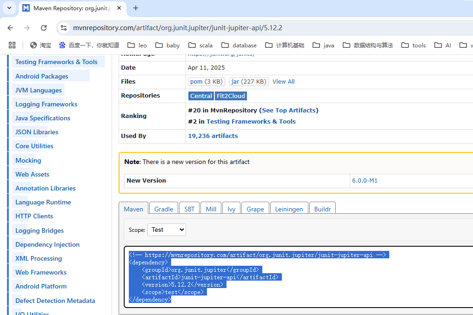Open Annotation Libraries sidebar category
The image size is (473, 315).
tap(46, 188)
